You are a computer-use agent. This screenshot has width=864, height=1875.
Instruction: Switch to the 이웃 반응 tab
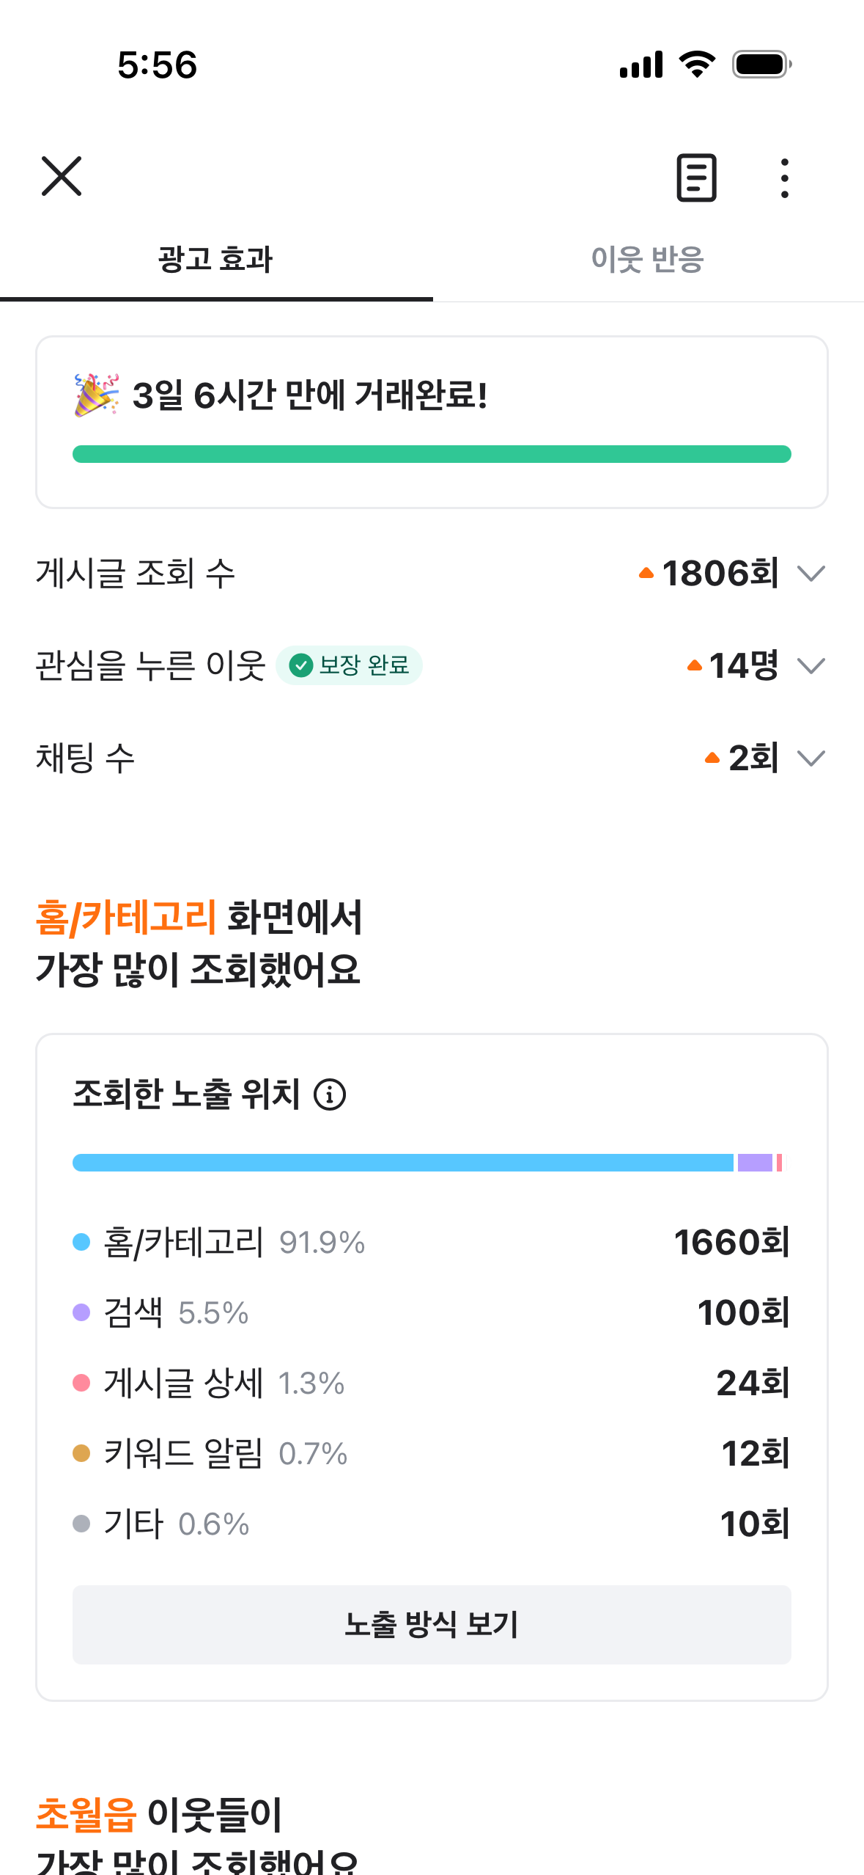[648, 260]
